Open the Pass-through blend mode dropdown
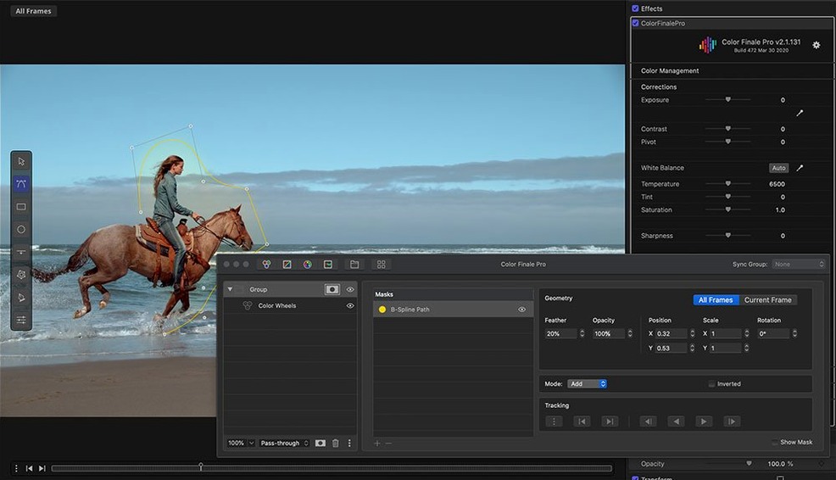The image size is (836, 480). coord(284,444)
